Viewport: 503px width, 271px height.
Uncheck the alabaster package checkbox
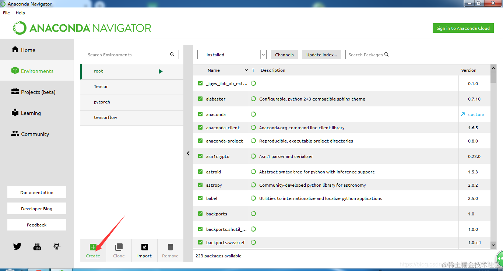200,99
